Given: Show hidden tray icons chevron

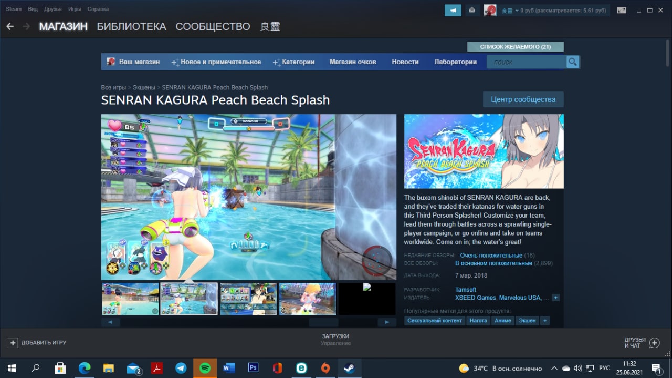Looking at the screenshot, I should coord(554,368).
